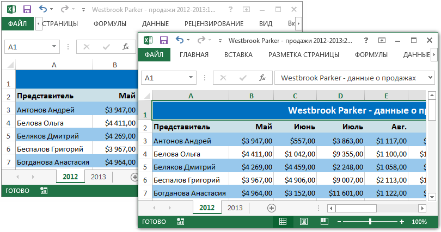Screen dimensions: 441x232
Task: Expand formula bar in front window
Action: [x=430, y=78]
